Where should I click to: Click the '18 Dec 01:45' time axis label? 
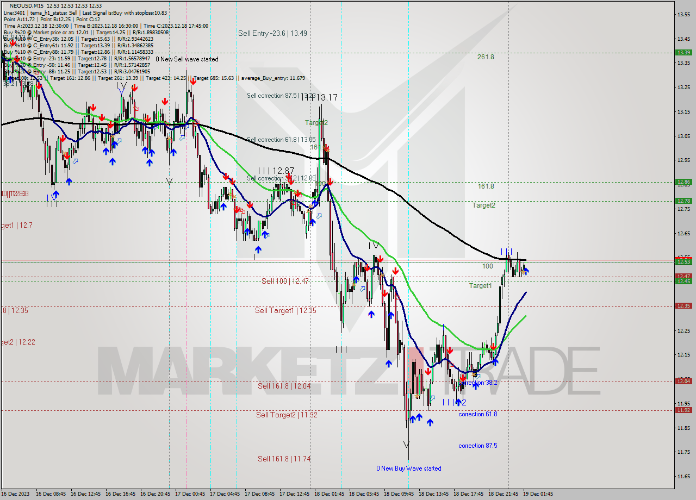pos(328,494)
